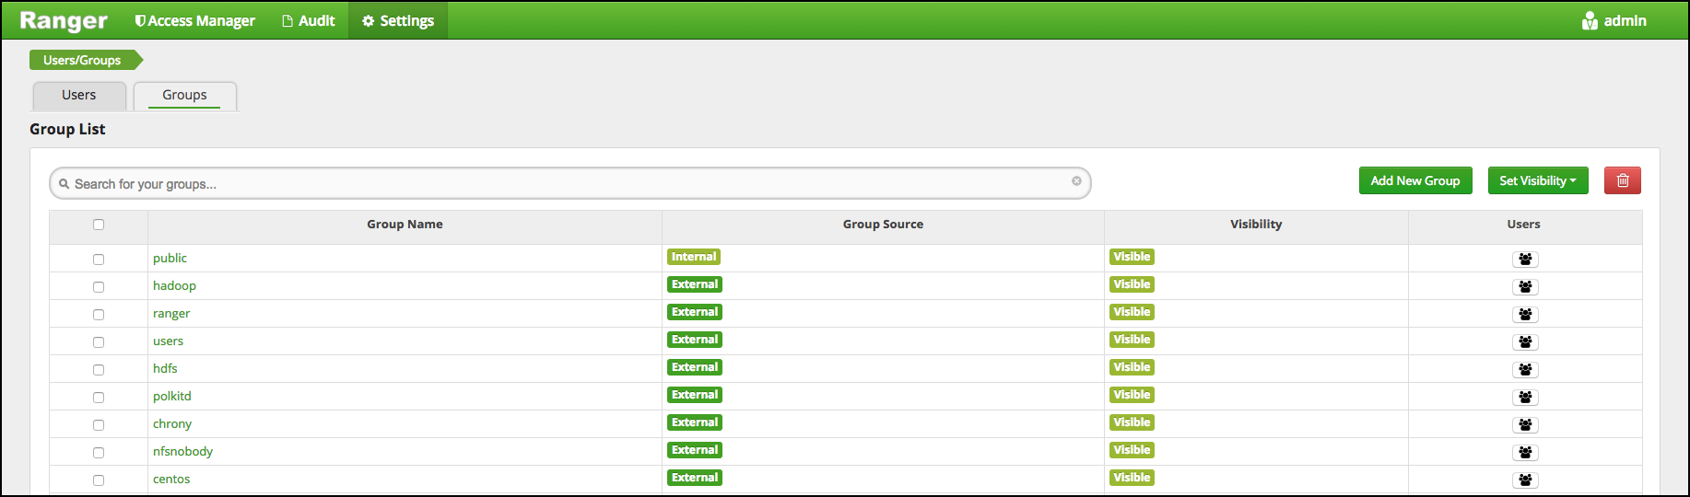This screenshot has height=497, width=1690.
Task: Open the centos group link
Action: tap(171, 480)
